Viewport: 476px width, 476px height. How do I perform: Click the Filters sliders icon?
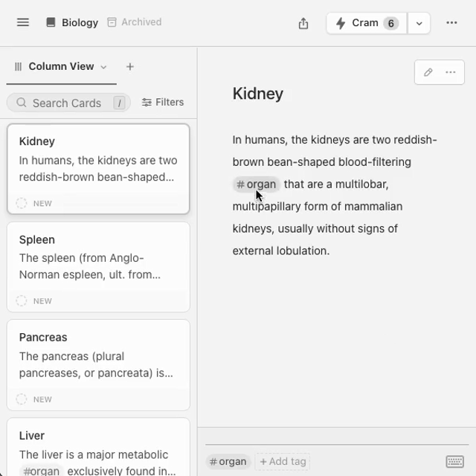(147, 103)
